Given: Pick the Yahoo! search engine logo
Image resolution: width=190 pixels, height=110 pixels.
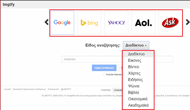Looking at the screenshot, I should [x=116, y=23].
